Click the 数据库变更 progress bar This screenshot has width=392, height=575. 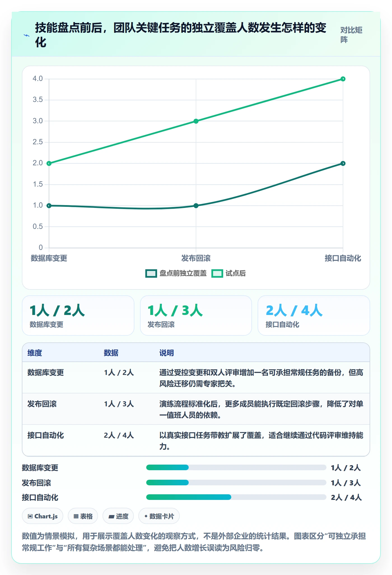(x=236, y=467)
